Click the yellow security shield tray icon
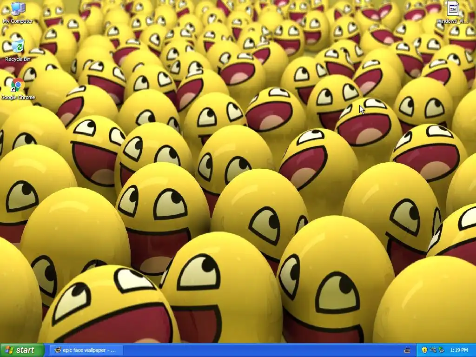 (424, 350)
